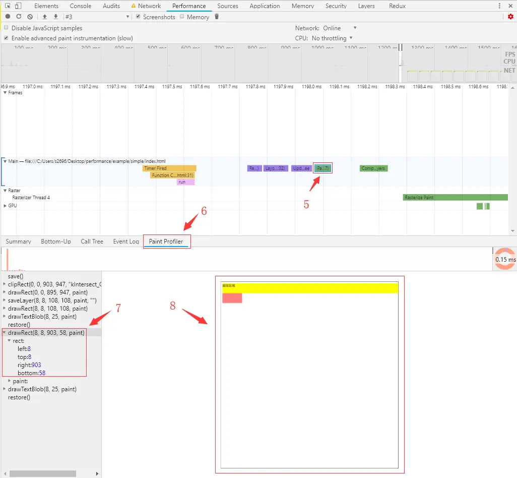Expand the paint: property node
The height and width of the screenshot is (478, 517).
point(9,381)
